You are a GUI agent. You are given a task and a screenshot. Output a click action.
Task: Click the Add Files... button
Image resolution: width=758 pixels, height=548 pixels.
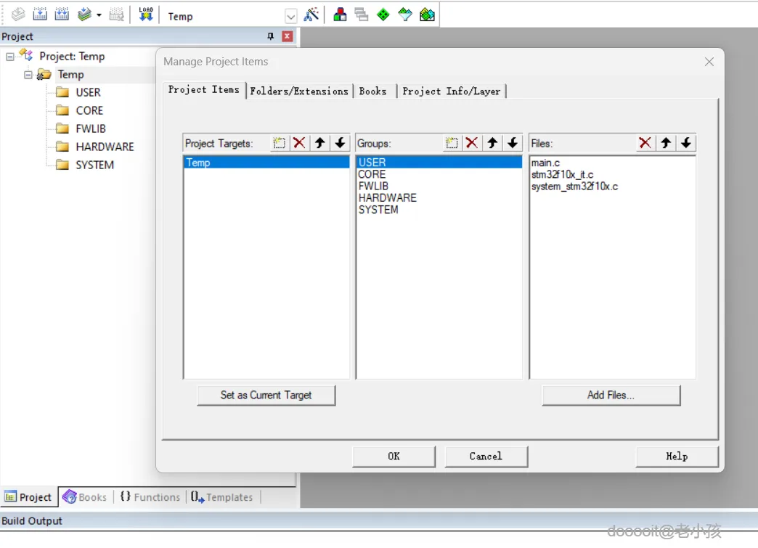611,396
